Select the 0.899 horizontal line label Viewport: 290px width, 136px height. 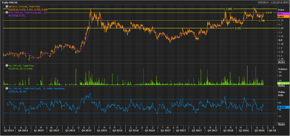click(x=229, y=9)
